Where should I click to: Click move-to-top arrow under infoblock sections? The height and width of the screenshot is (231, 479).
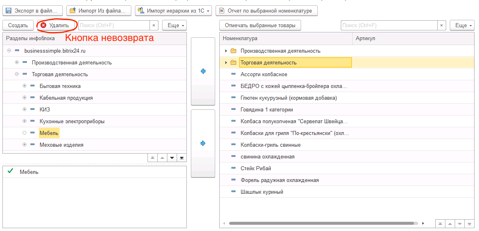152,158
